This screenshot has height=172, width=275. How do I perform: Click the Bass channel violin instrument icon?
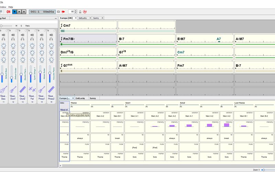pyautogui.click(x=3, y=89)
